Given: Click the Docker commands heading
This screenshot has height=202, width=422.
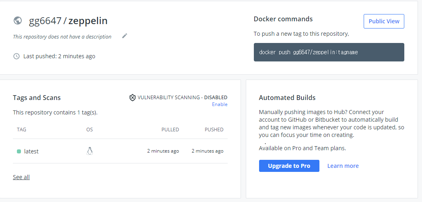Looking at the screenshot, I should pyautogui.click(x=283, y=19).
